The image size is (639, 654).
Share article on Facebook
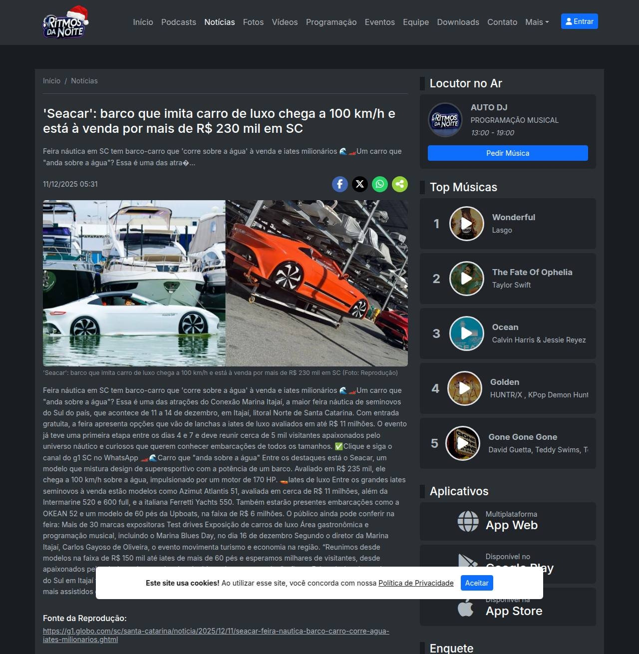pos(340,184)
